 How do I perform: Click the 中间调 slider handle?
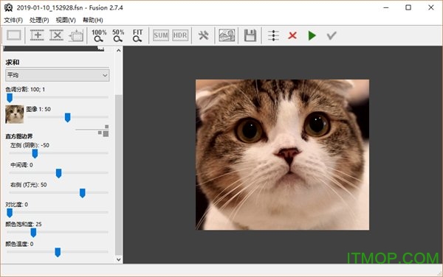pyautogui.click(x=58, y=174)
